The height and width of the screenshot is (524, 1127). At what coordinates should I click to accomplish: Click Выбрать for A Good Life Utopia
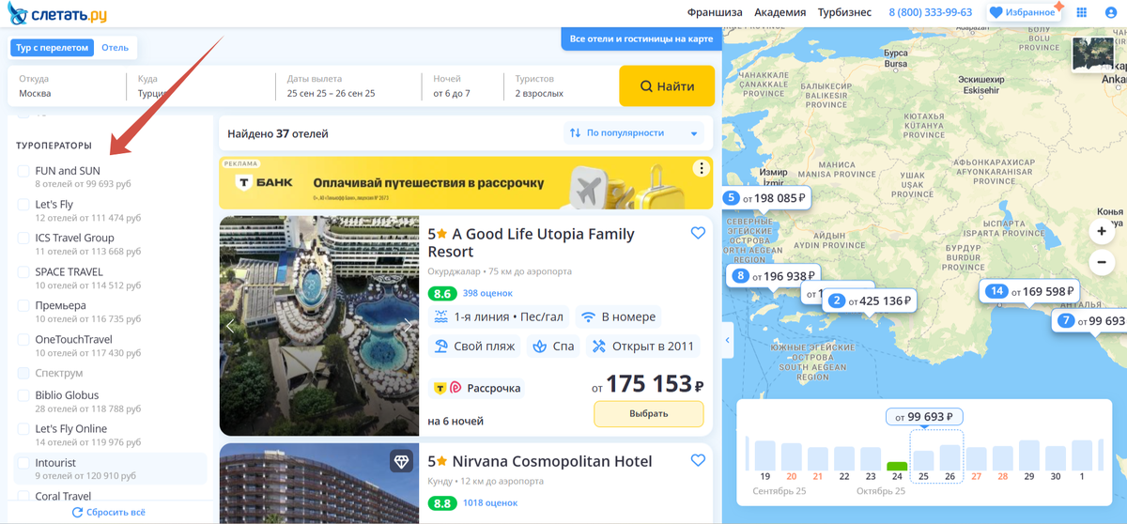click(648, 414)
